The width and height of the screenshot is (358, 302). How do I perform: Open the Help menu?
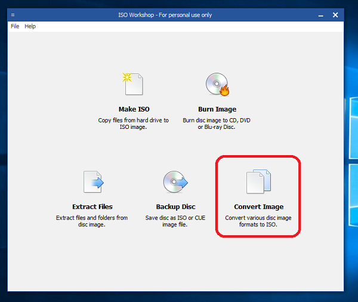pyautogui.click(x=30, y=26)
